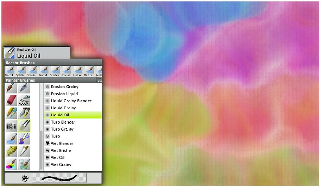Choose the Liquid Grainy variant

[x=73, y=108]
